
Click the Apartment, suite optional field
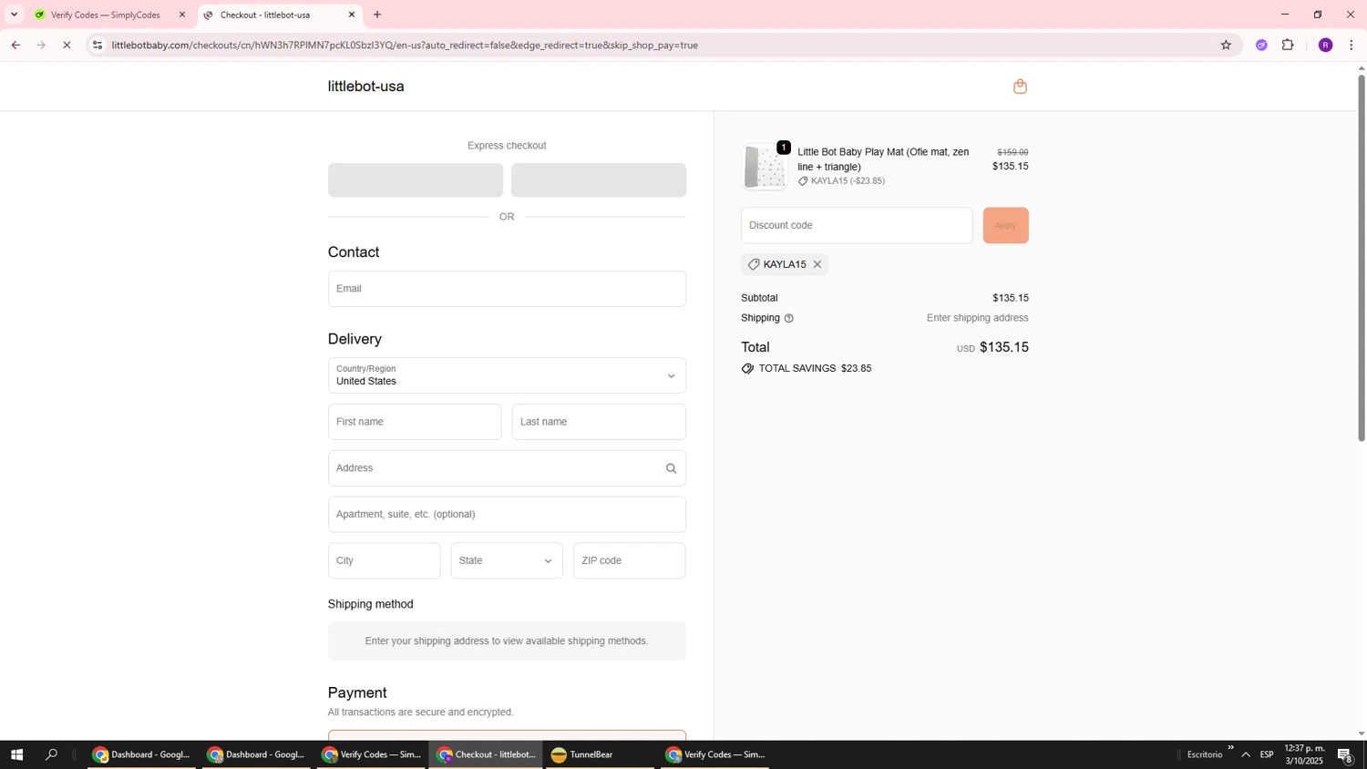507,515
